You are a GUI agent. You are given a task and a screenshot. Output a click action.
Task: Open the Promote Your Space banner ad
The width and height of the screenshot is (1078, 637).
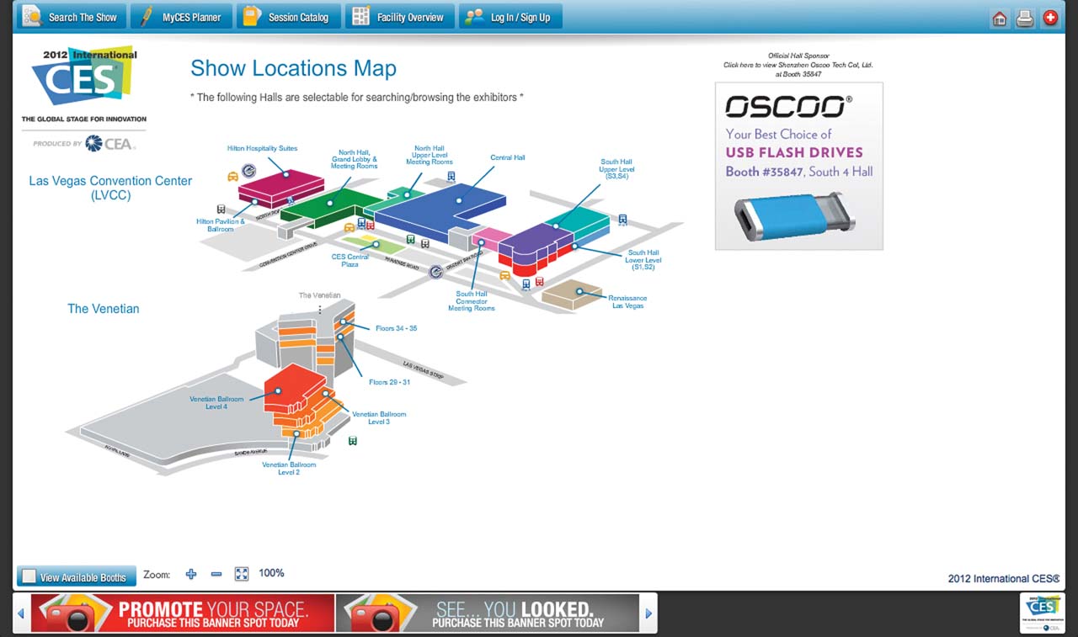tap(183, 613)
